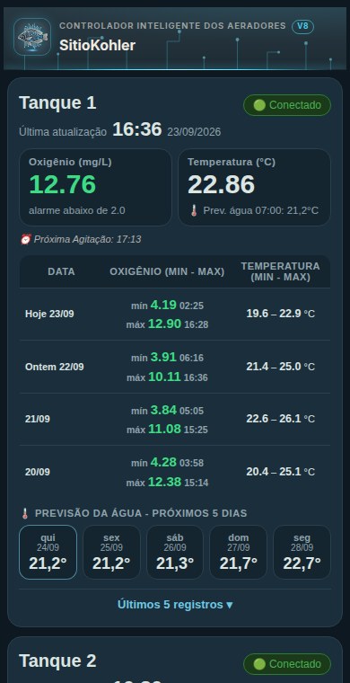The width and height of the screenshot is (350, 683).
Task: Select the sex 25/09 forecast card
Action: click(111, 552)
